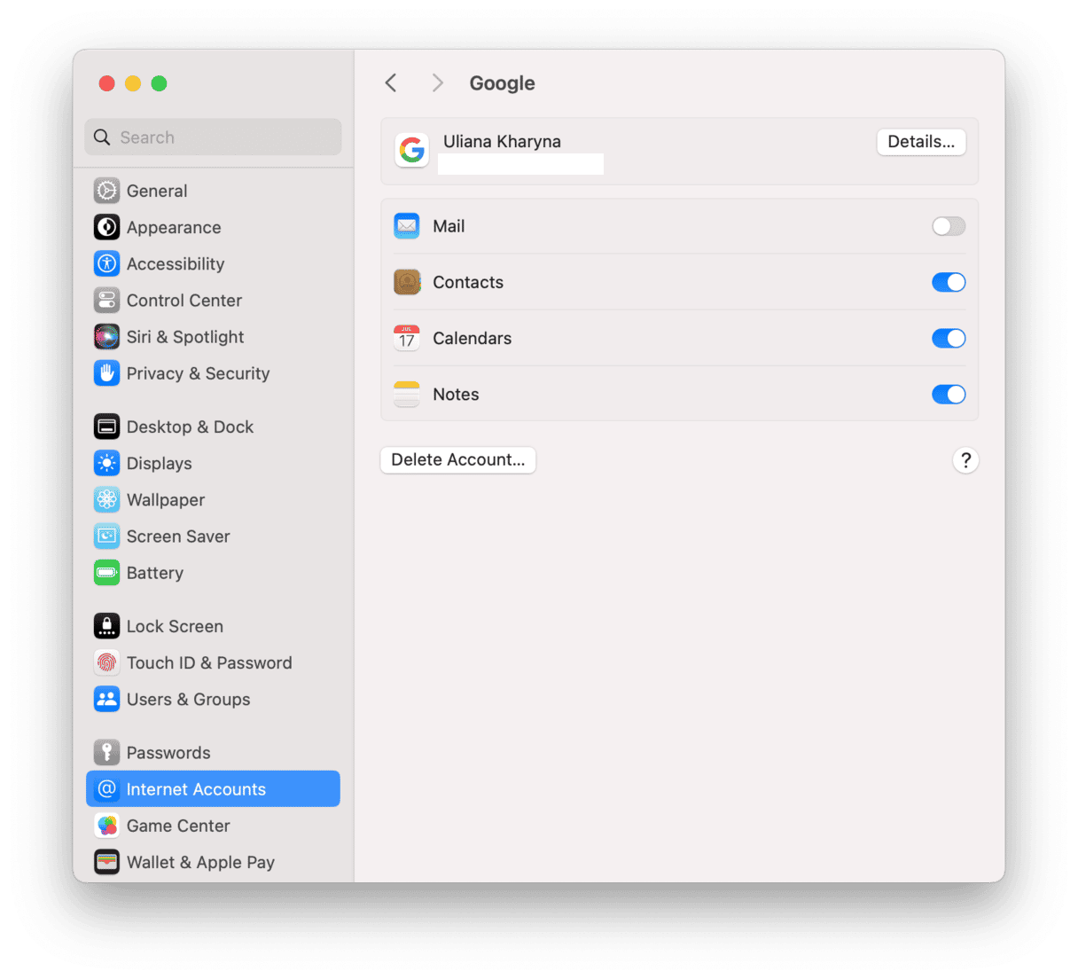Enable the Mail toggle
The image size is (1078, 979).
point(948,226)
